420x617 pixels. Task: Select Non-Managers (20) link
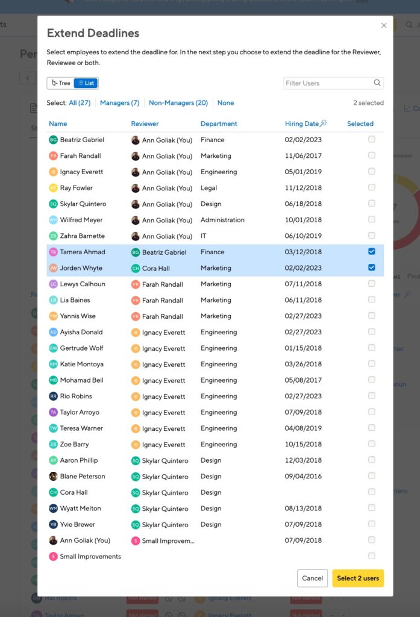coord(178,102)
